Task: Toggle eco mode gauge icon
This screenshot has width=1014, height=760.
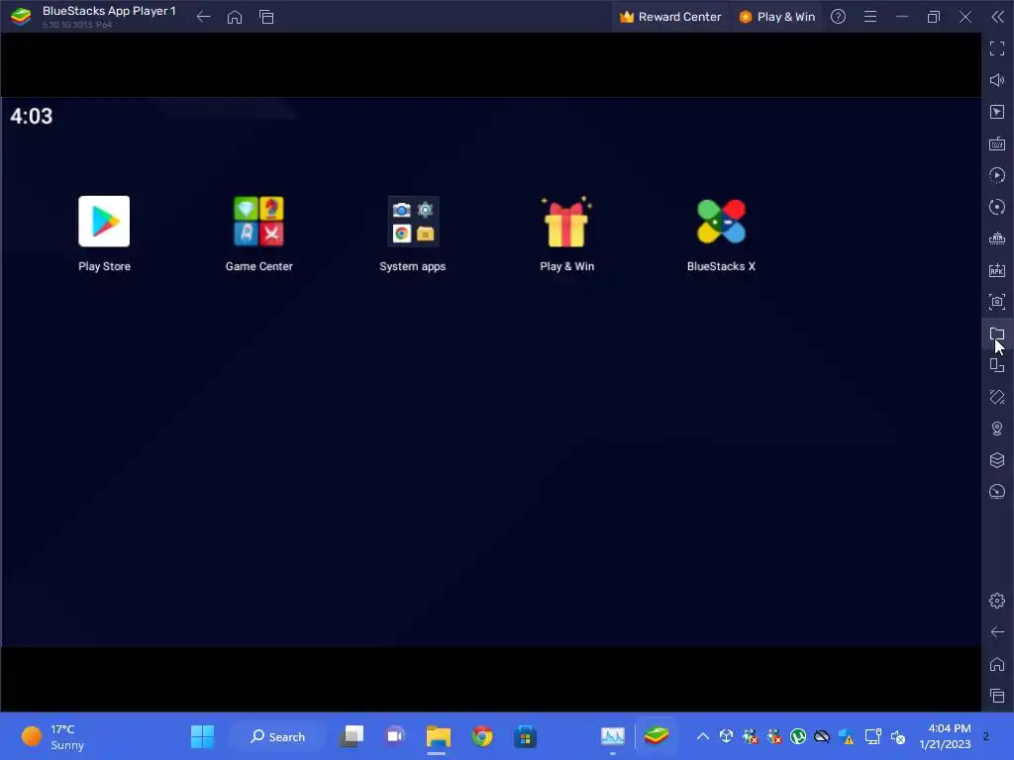Action: click(997, 492)
